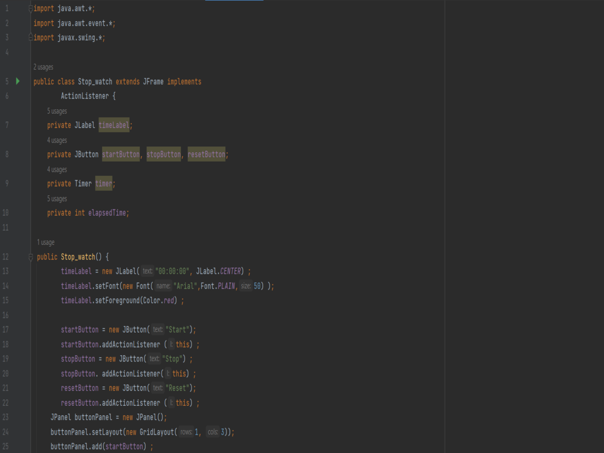Viewport: 604px width, 453px height.
Task: Click the "Stop" string literal on line 19
Action: click(172, 359)
